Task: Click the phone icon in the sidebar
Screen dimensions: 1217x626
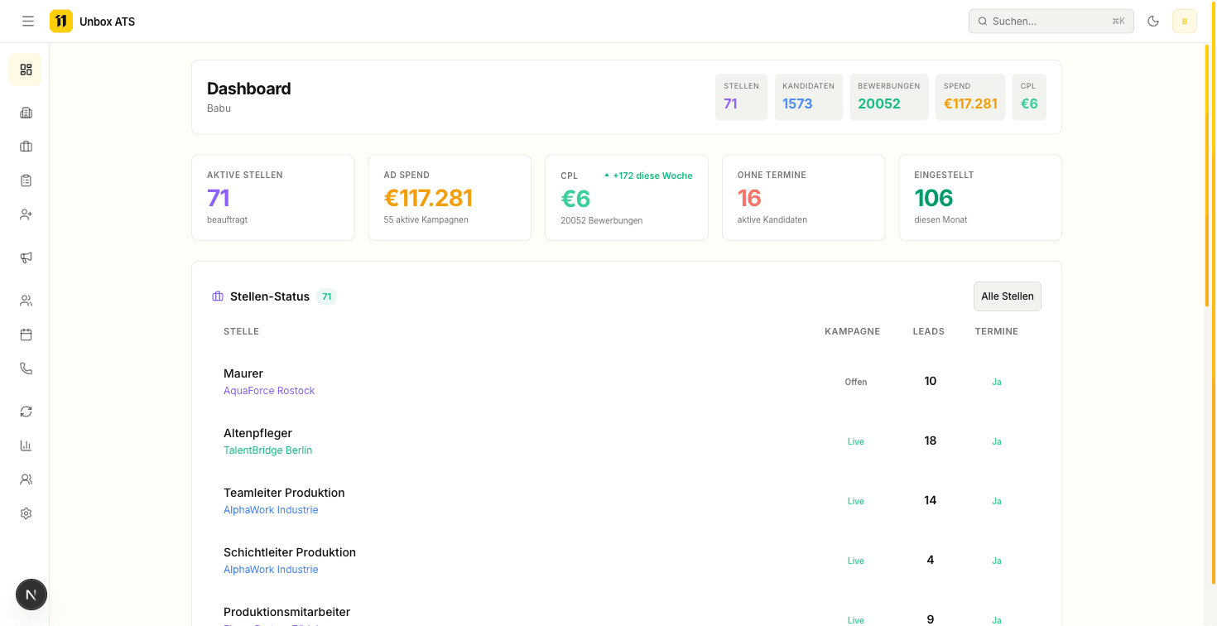Action: pyautogui.click(x=25, y=368)
